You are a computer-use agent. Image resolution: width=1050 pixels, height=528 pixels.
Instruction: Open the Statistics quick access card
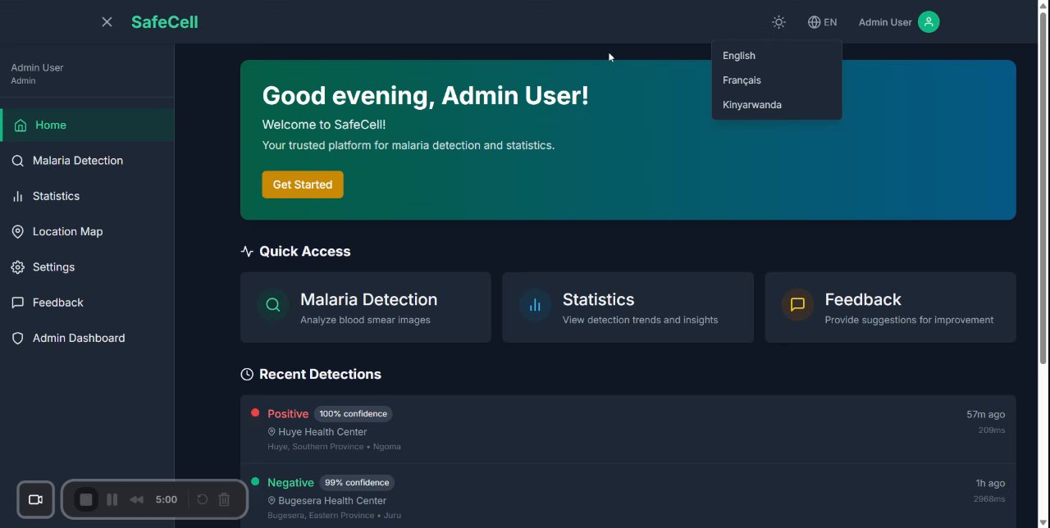click(x=628, y=307)
